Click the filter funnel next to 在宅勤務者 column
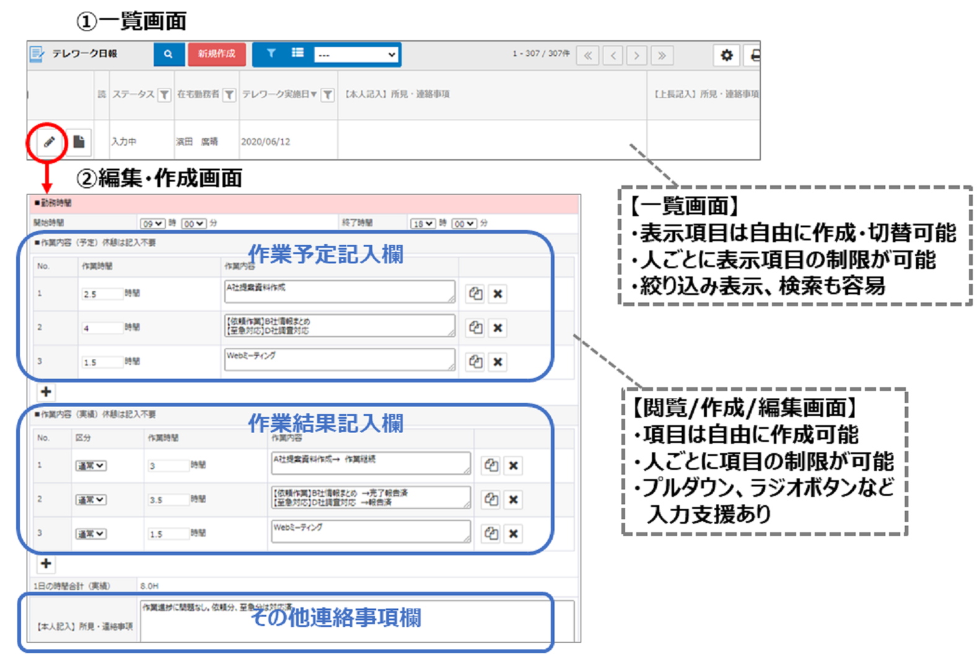 click(x=229, y=95)
